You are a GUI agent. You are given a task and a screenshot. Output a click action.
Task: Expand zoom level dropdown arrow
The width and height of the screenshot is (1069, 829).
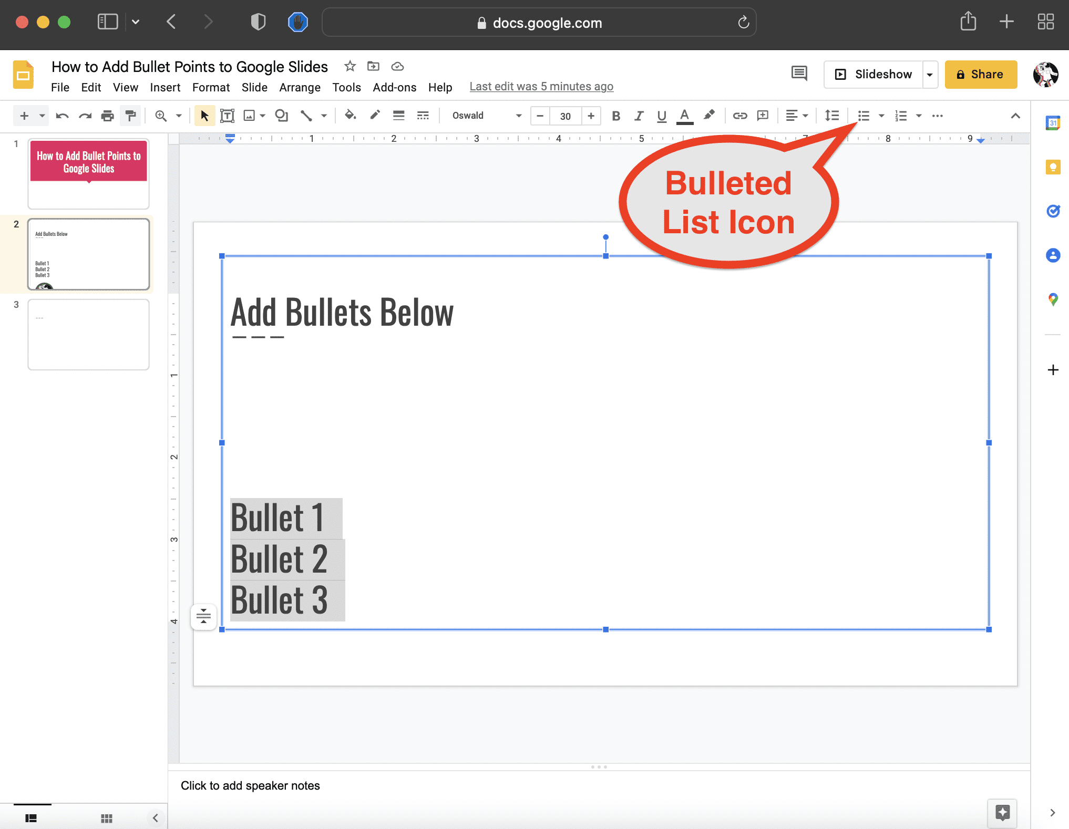point(179,116)
